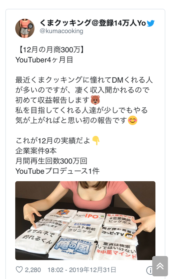View the 2,280 likes count
Viewport: 171px width, 279px height.
pos(33,270)
